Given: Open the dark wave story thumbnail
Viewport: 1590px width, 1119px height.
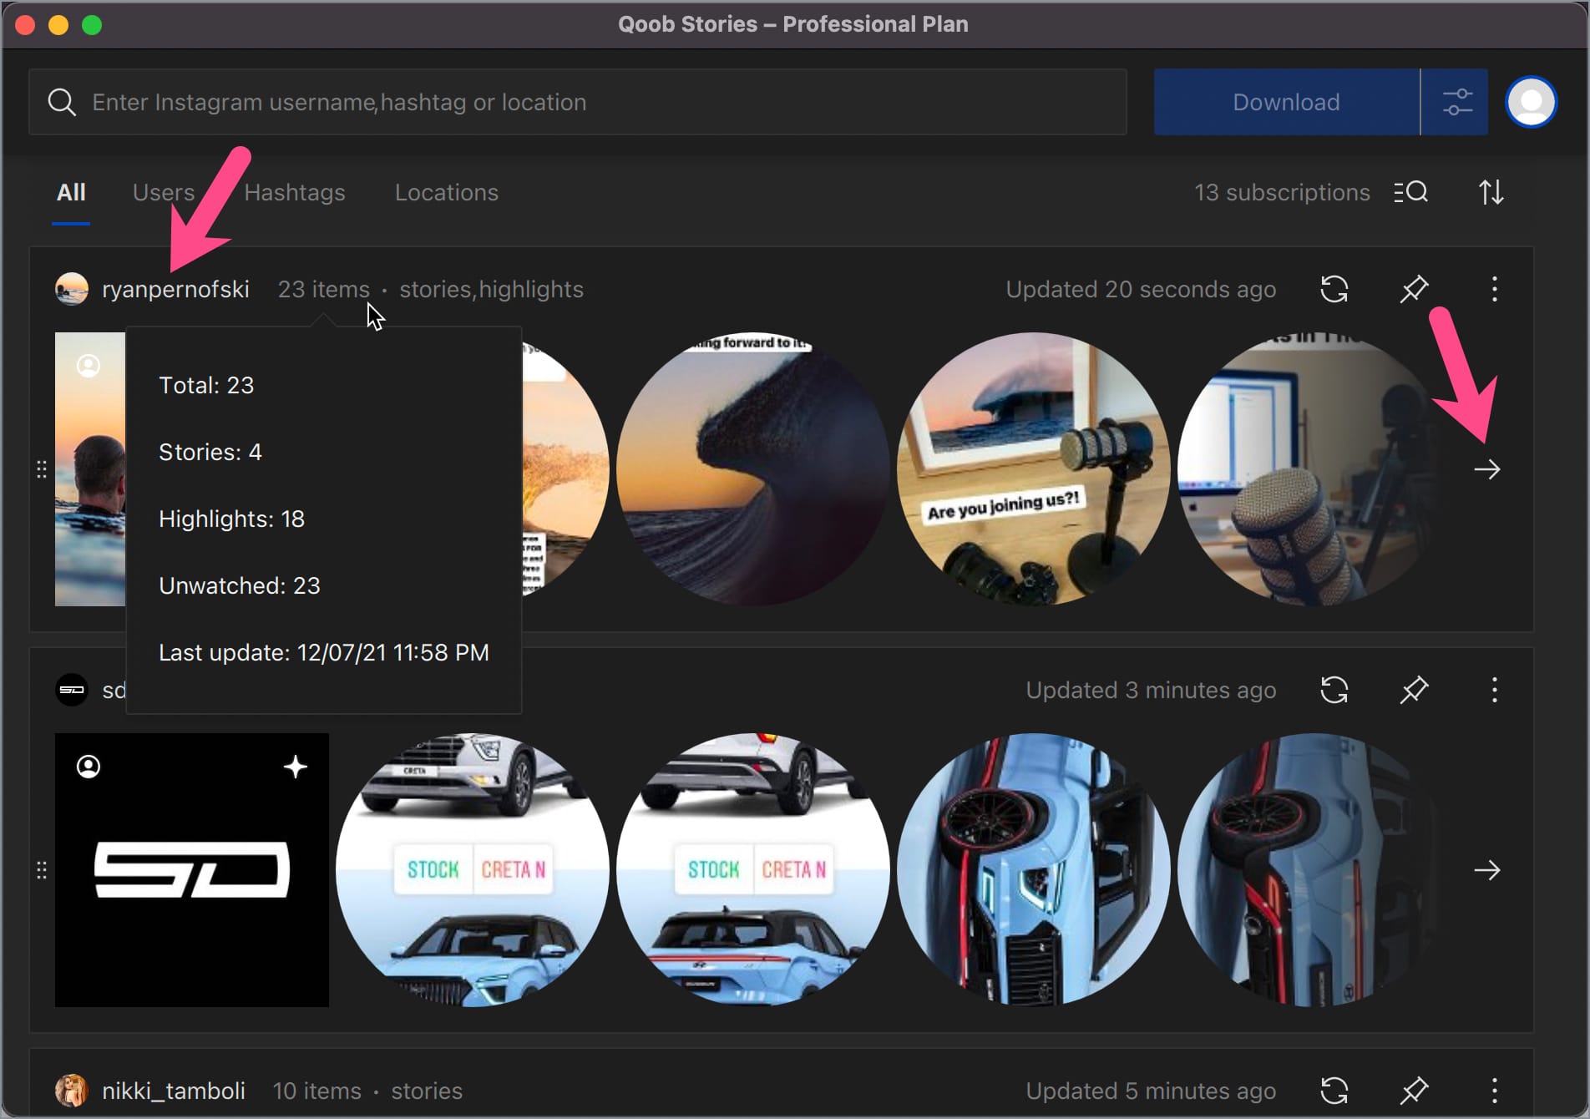Looking at the screenshot, I should [753, 469].
